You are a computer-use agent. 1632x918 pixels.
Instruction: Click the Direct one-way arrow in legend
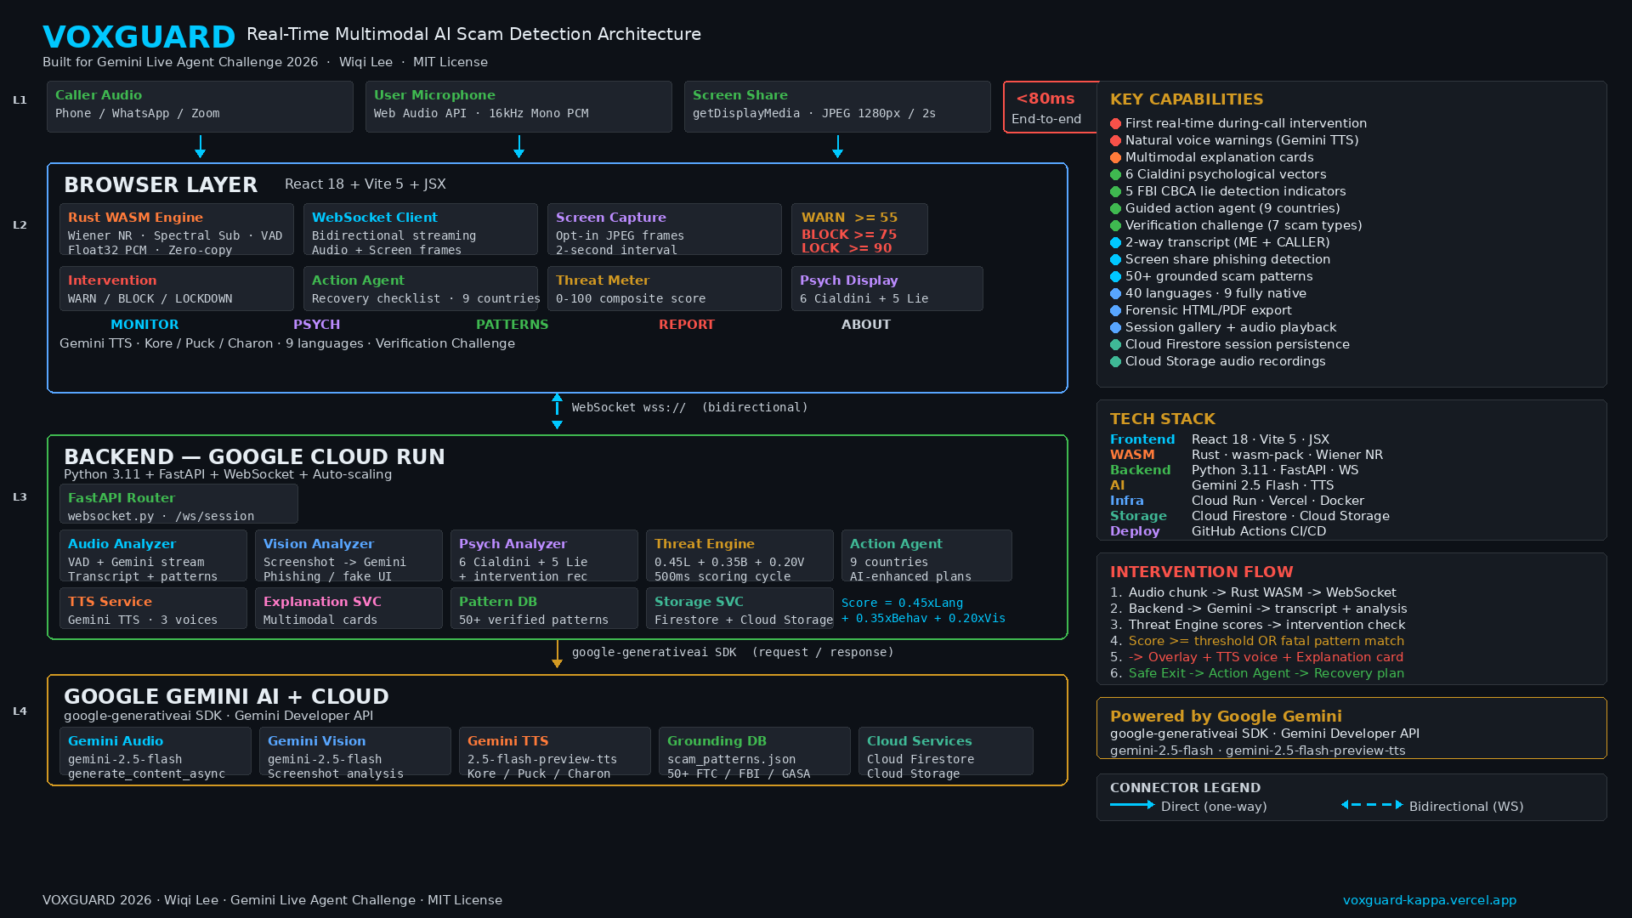point(1131,805)
